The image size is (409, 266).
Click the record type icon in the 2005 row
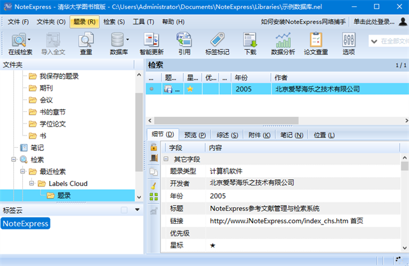[x=168, y=90]
